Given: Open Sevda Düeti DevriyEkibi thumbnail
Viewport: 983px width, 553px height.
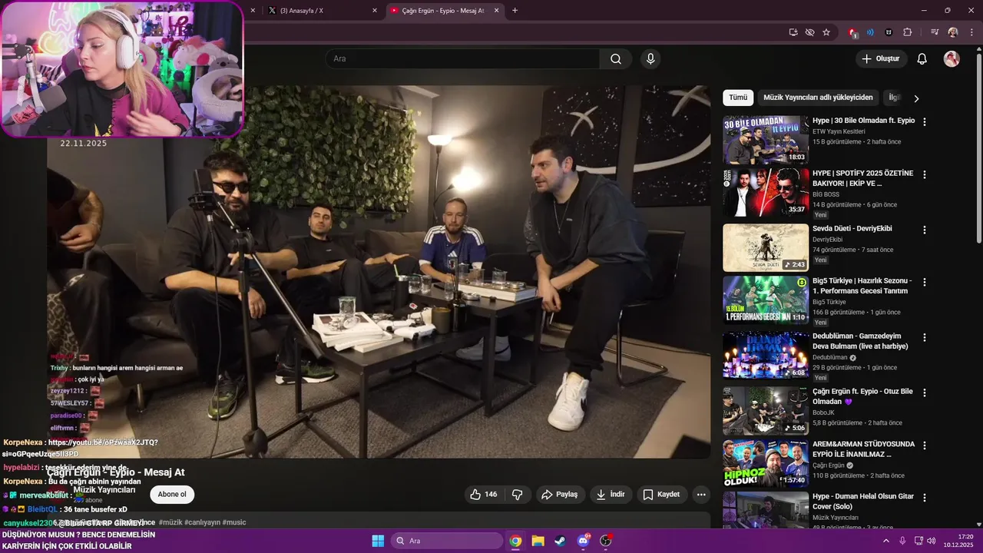Looking at the screenshot, I should pos(766,248).
